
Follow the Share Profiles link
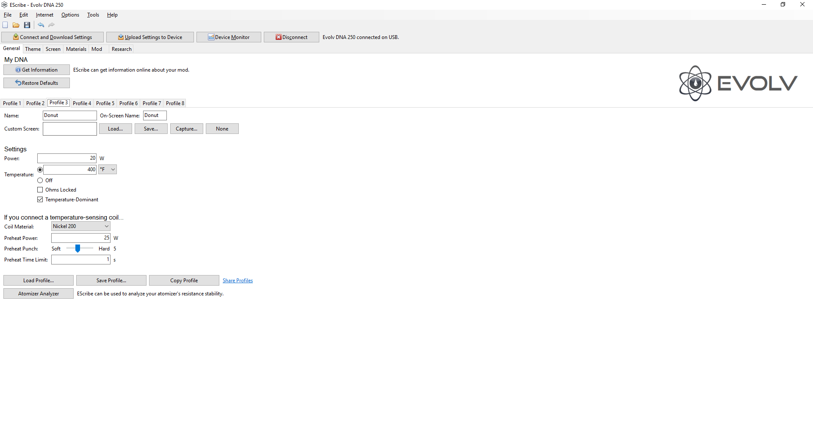pos(238,281)
